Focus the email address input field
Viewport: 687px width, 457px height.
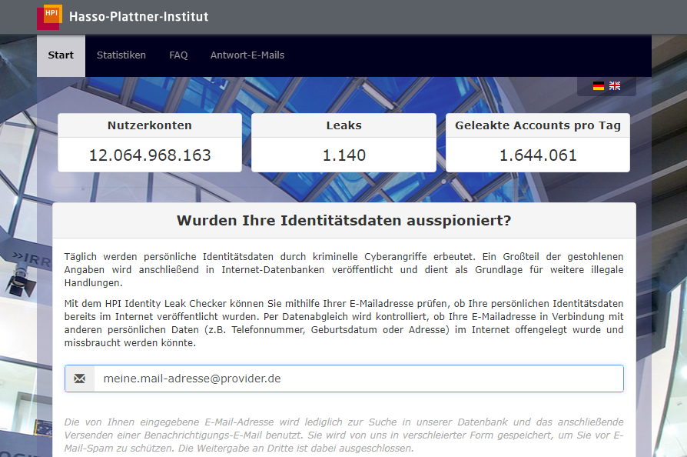357,379
